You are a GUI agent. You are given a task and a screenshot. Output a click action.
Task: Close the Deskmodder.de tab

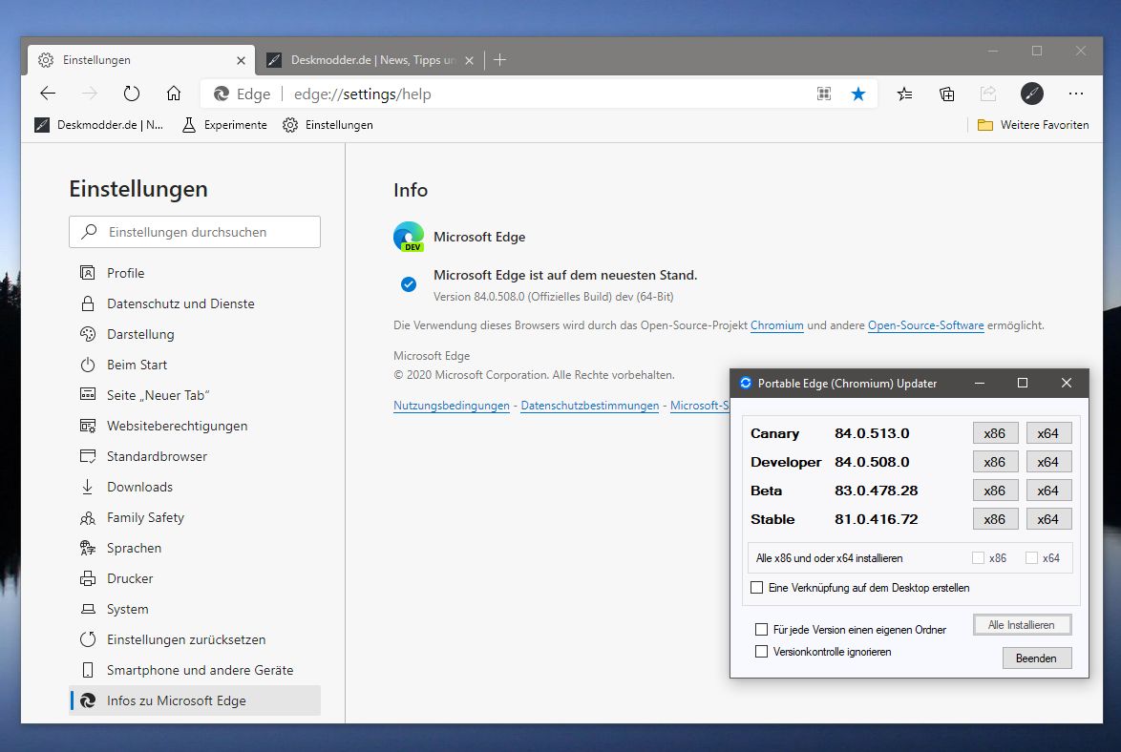(469, 61)
